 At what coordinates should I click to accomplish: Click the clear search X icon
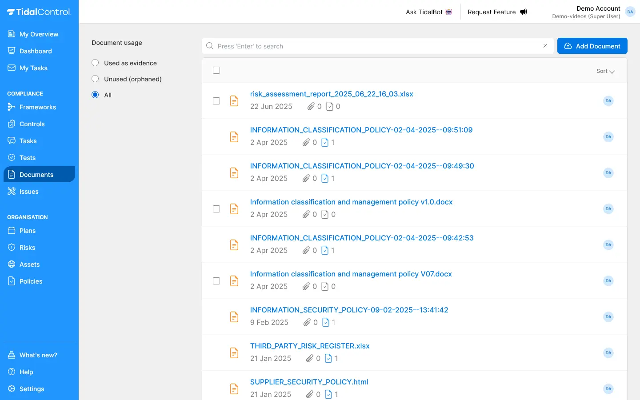545,46
